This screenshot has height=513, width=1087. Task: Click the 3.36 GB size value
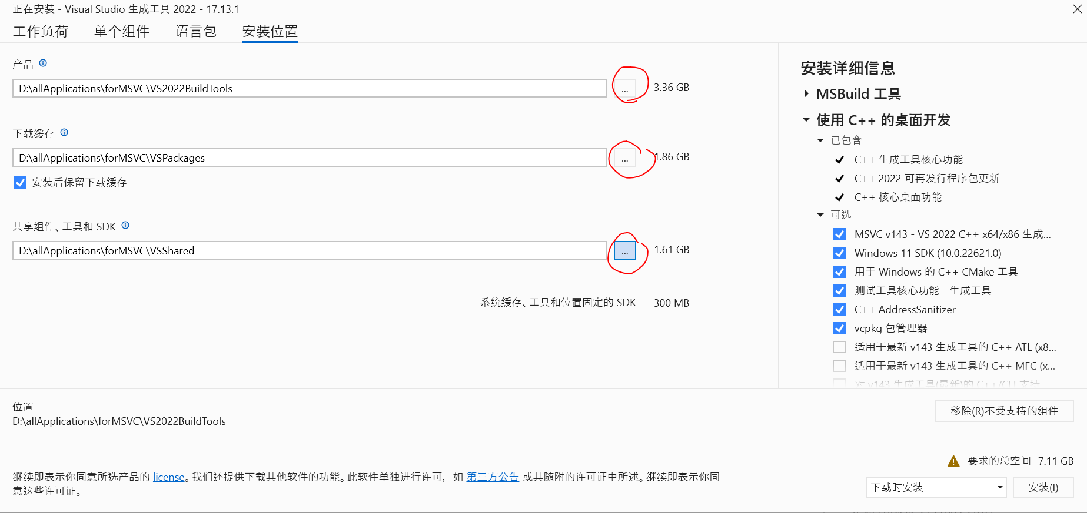click(672, 88)
